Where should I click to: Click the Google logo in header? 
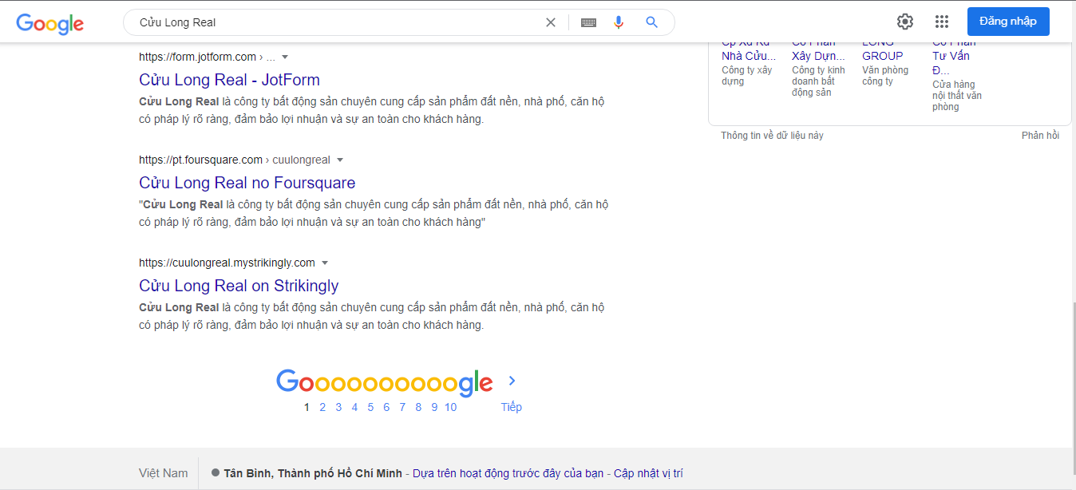click(49, 23)
